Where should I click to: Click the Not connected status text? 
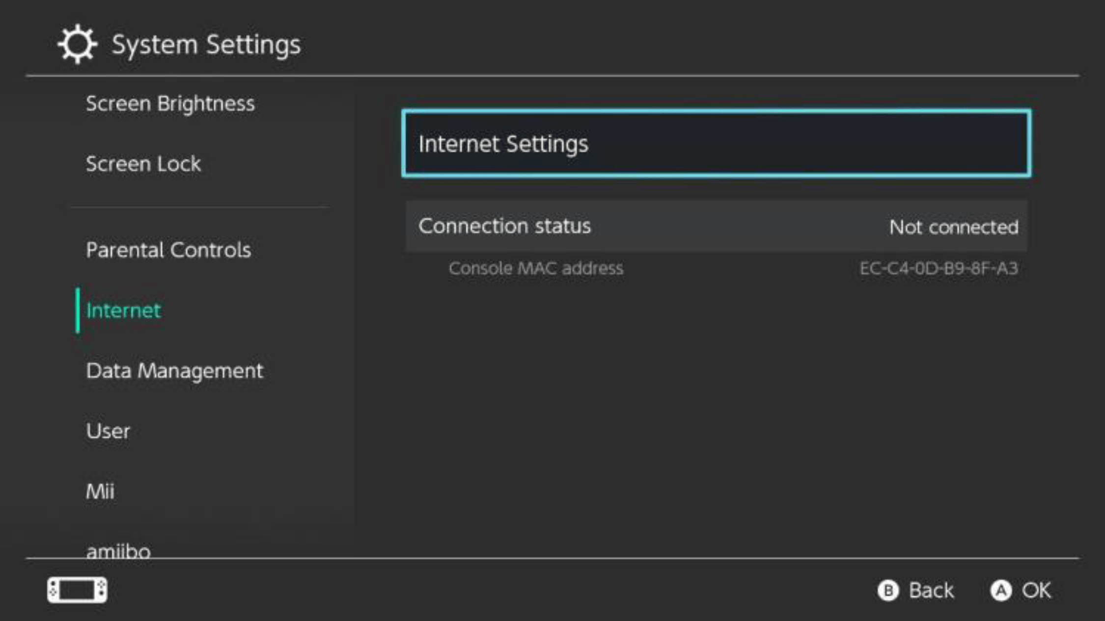(954, 227)
